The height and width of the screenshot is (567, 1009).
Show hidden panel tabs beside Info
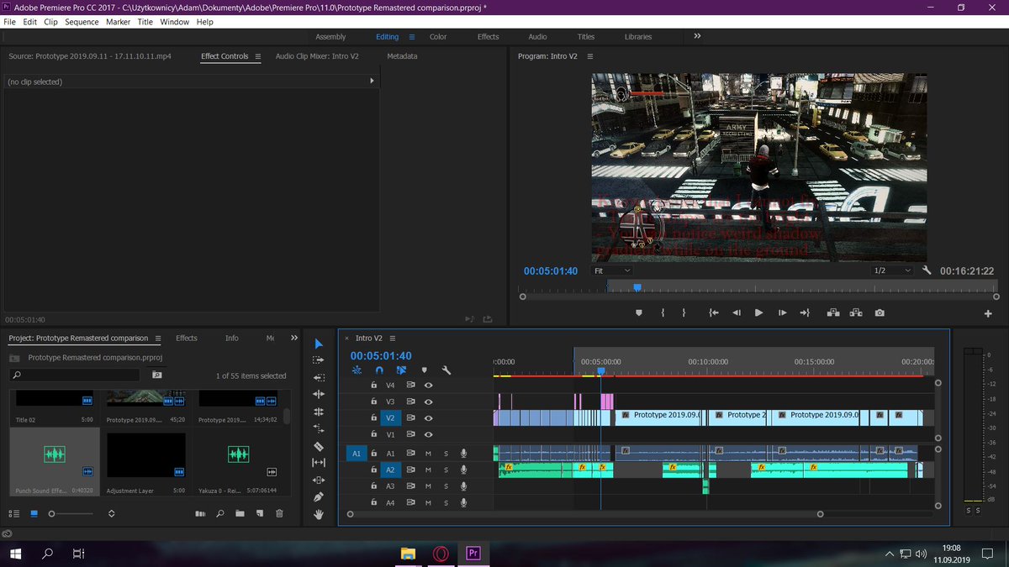click(294, 338)
